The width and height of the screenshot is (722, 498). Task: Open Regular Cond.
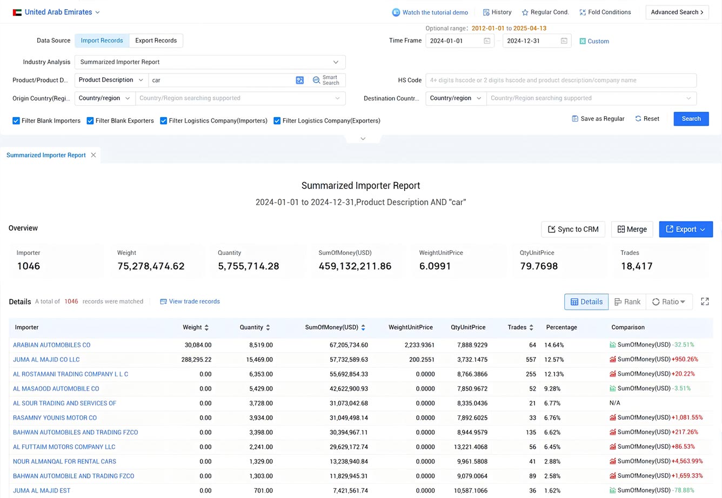pos(545,12)
